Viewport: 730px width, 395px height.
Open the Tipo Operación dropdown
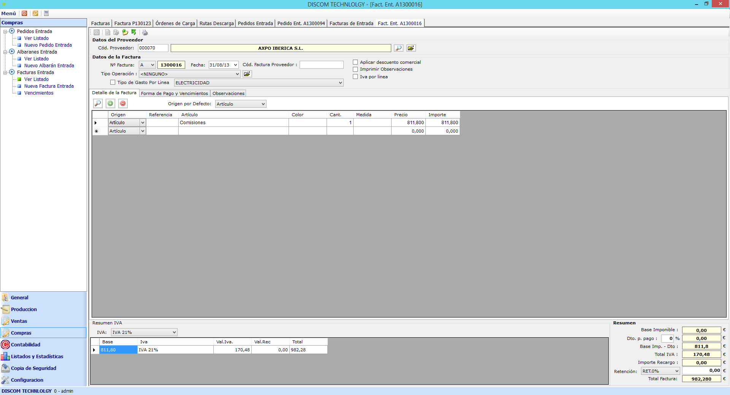[237, 74]
